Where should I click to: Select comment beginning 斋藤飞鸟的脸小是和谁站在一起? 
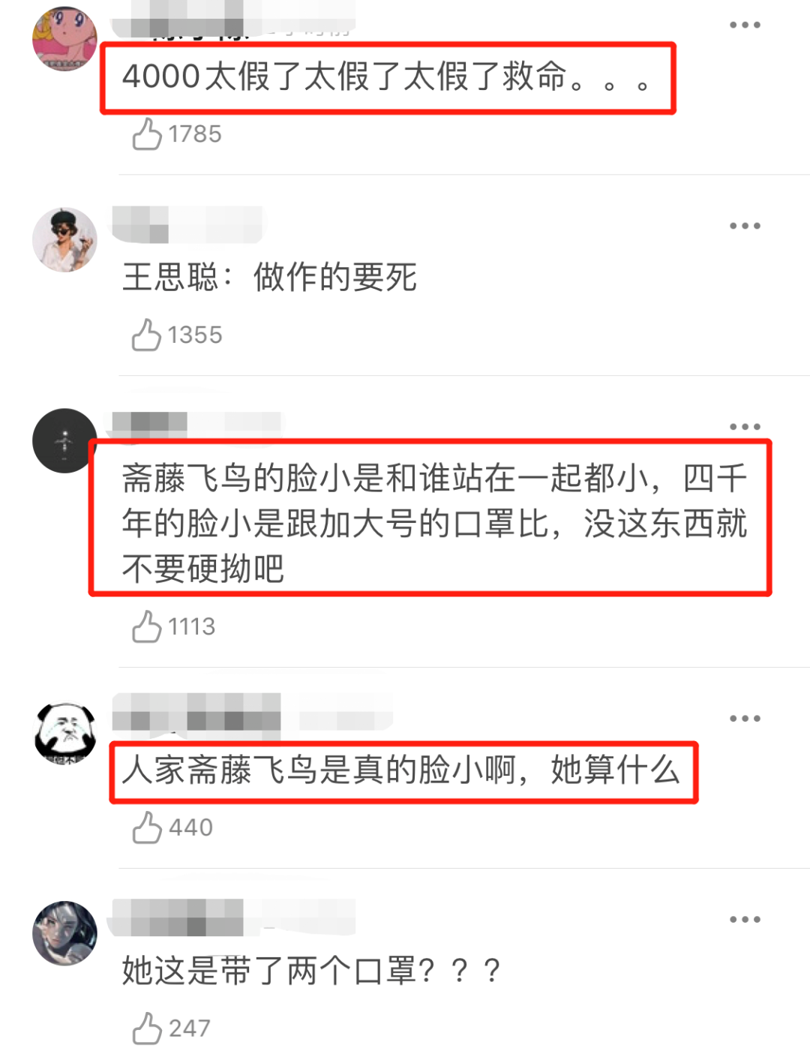pos(434,524)
